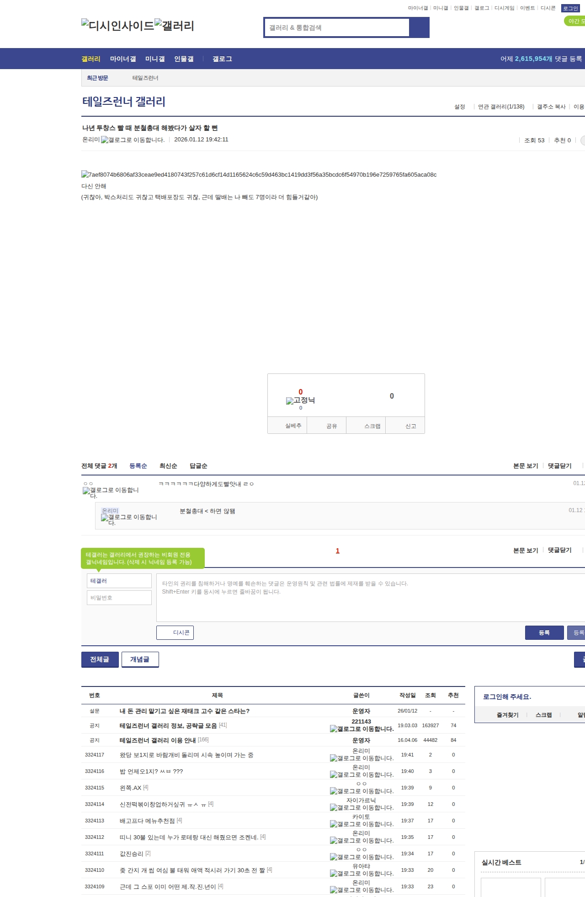The height and width of the screenshot is (897, 585).
Task: Open gallog icon in the row for post 3324112
Action: click(362, 841)
